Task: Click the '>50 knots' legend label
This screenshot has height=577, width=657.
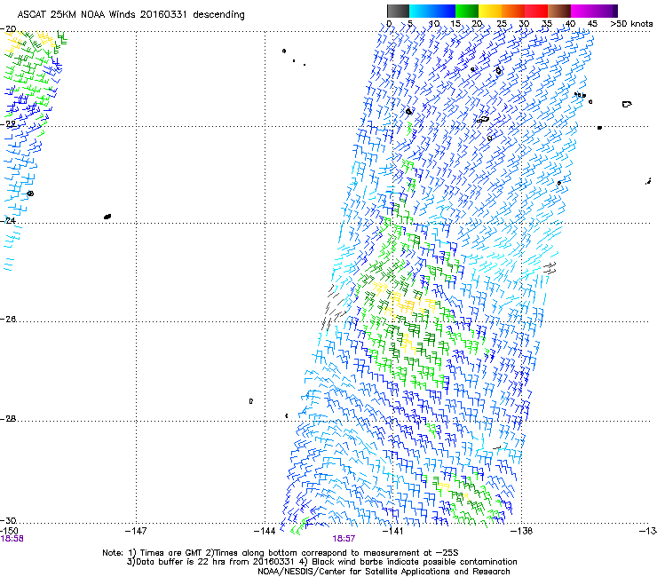Action: click(x=631, y=24)
